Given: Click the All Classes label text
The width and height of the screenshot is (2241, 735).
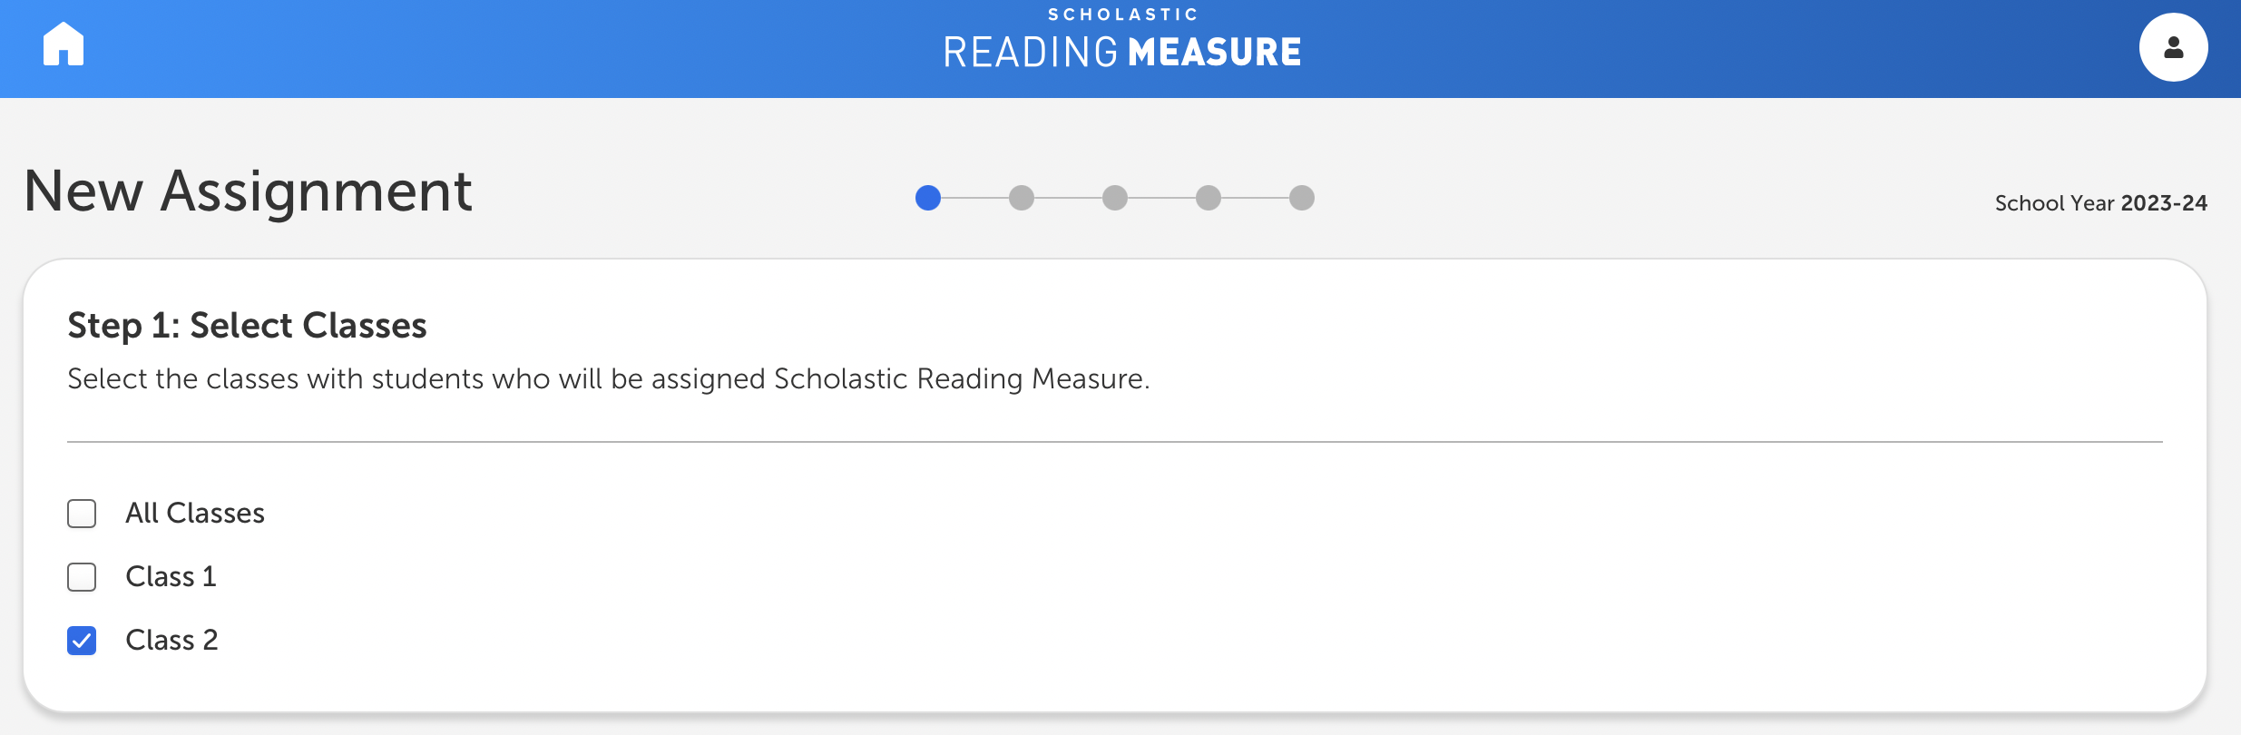Looking at the screenshot, I should [x=195, y=514].
